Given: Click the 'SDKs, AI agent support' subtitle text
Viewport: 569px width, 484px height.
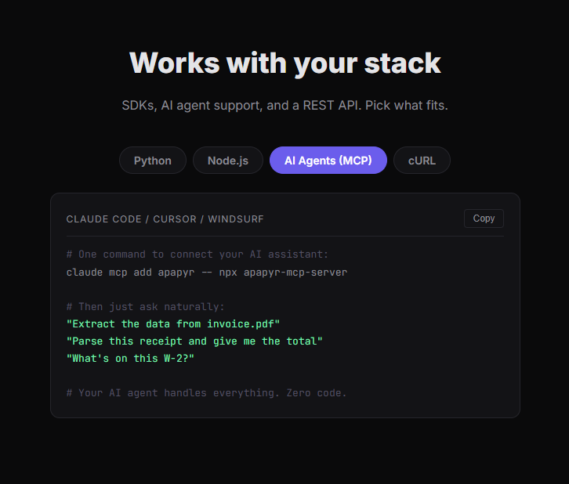Looking at the screenshot, I should coord(191,106).
